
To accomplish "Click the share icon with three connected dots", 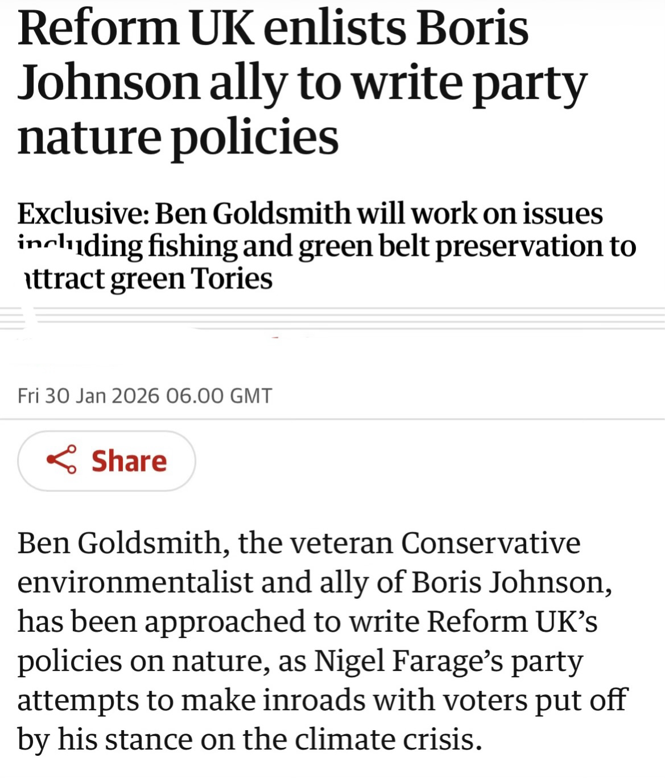I will pos(61,460).
